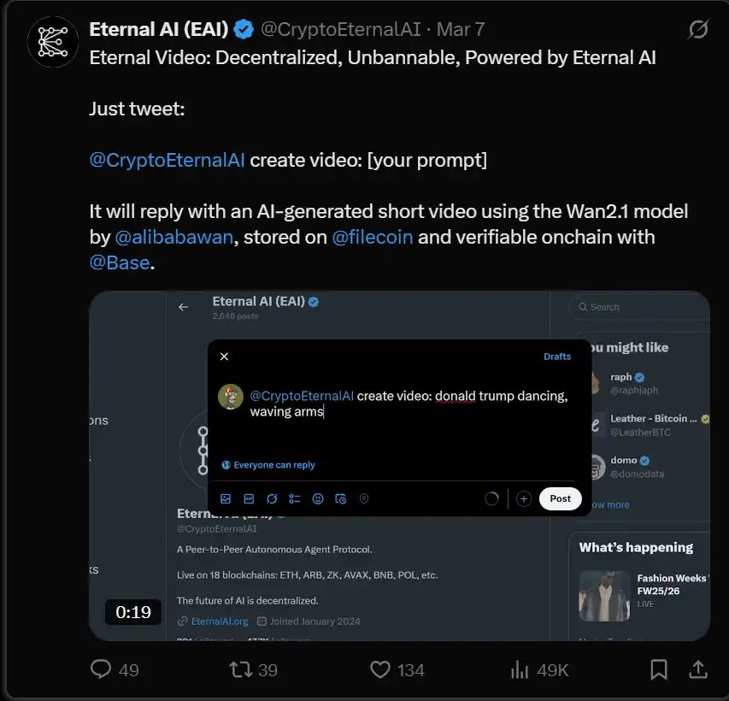Click the Eternal AI (EAI) display name
The width and height of the screenshot is (729, 701).
click(159, 29)
